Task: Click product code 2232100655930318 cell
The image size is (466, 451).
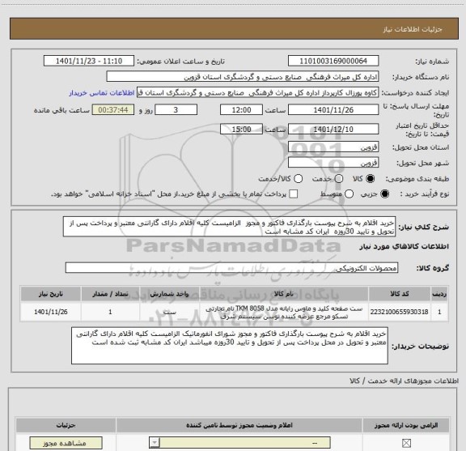Action: [x=399, y=312]
